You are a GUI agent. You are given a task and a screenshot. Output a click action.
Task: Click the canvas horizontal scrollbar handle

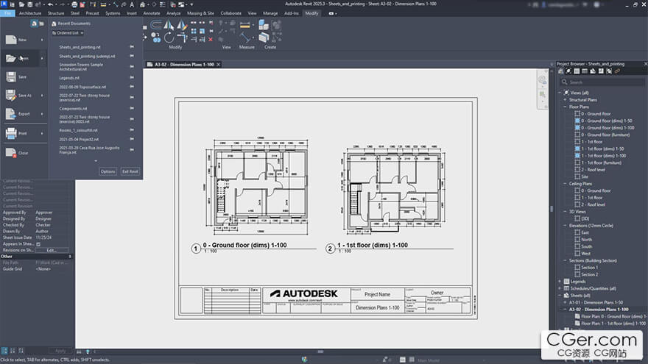tap(320, 351)
